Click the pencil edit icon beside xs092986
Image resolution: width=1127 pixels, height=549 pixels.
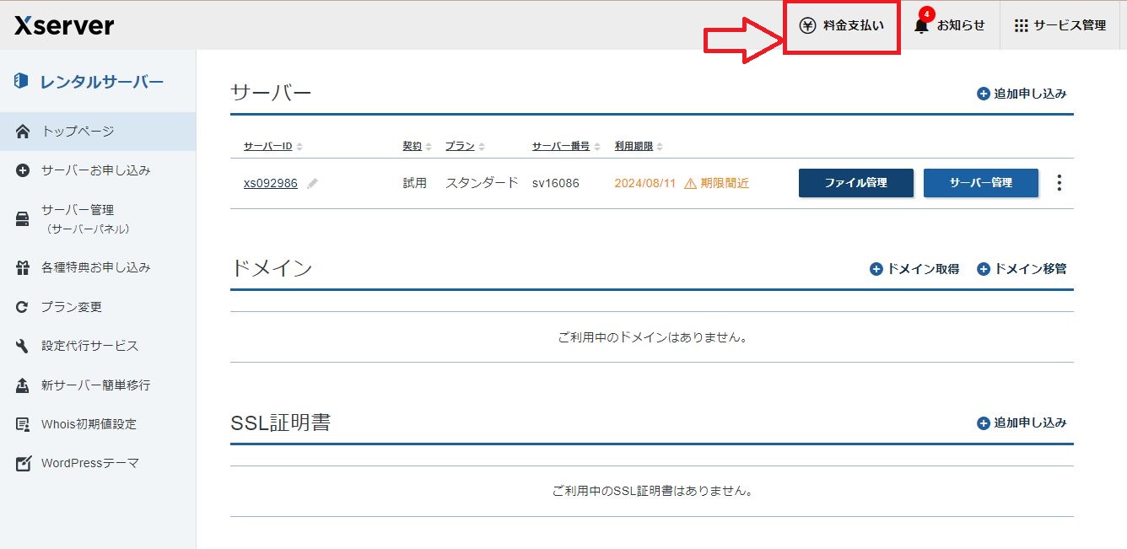click(x=313, y=183)
